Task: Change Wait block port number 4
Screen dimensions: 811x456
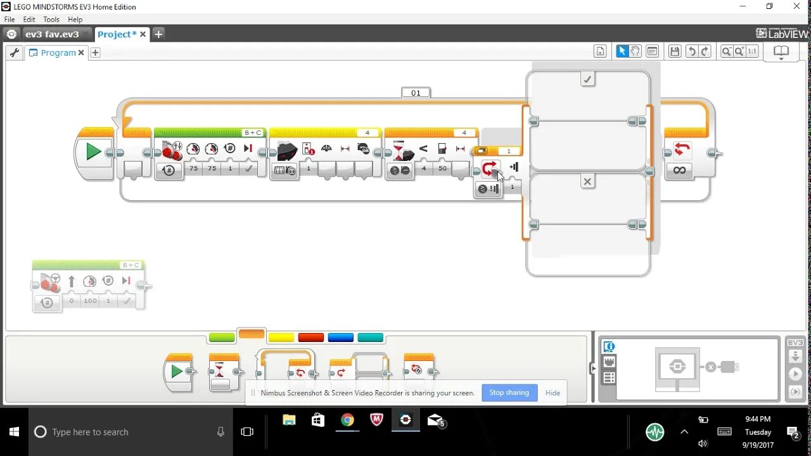Action: tap(464, 132)
